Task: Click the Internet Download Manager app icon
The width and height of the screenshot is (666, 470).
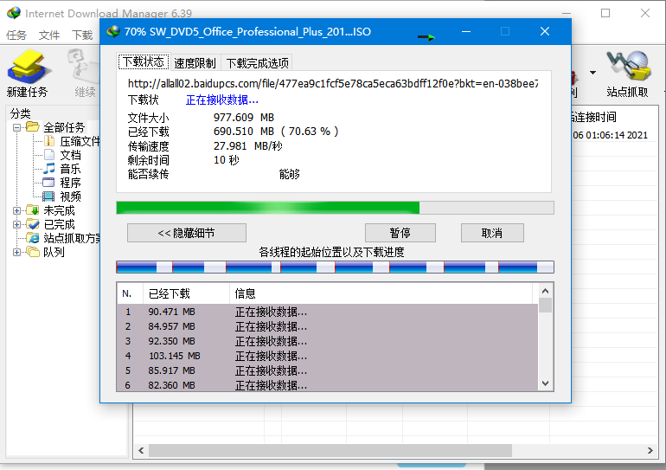Action: [x=14, y=13]
